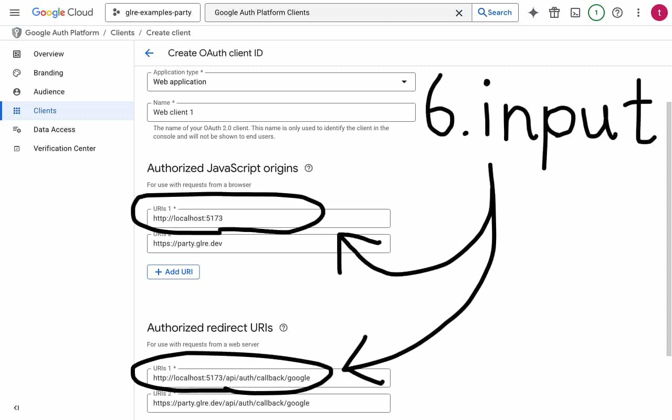Viewport: 672px width, 420px height.
Task: Go back using the left arrow
Action: [x=149, y=53]
